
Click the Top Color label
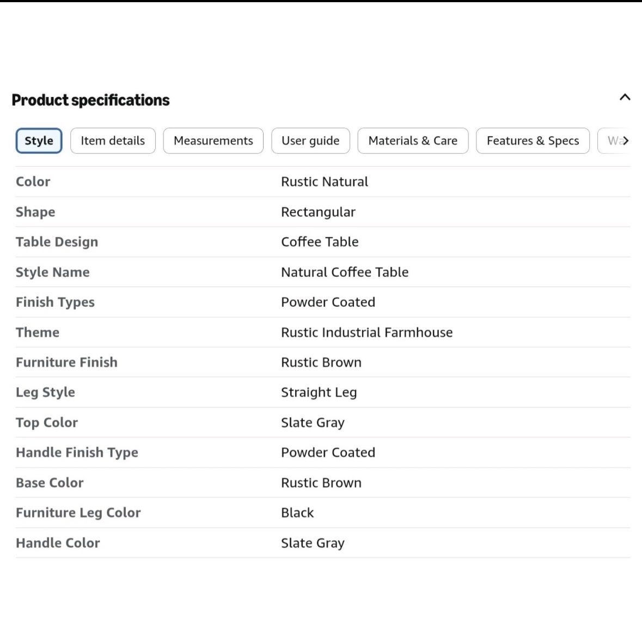click(47, 422)
